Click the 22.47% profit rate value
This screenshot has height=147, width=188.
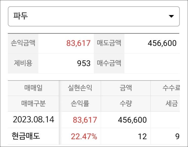[84, 136]
